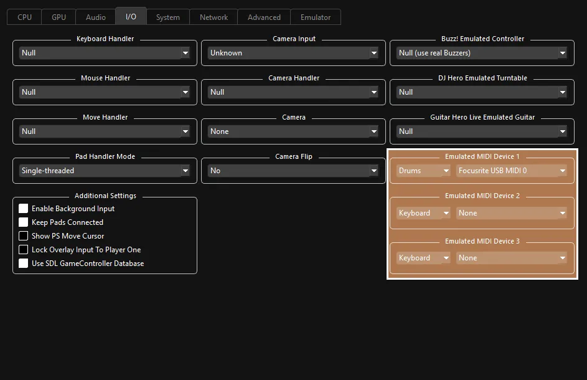Toggle Lock Overlay Input To Player One
Screen dimensions: 587x380
[23, 250]
